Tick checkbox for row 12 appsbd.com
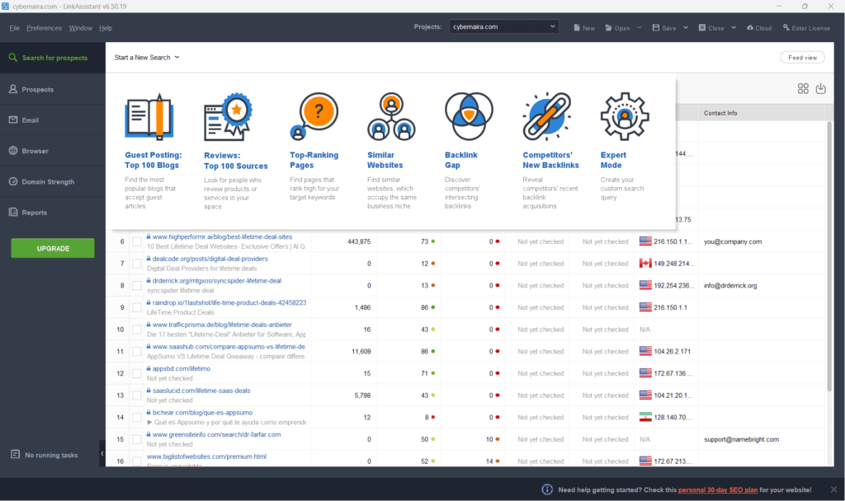Screen dimensions: 845x501 tap(137, 373)
